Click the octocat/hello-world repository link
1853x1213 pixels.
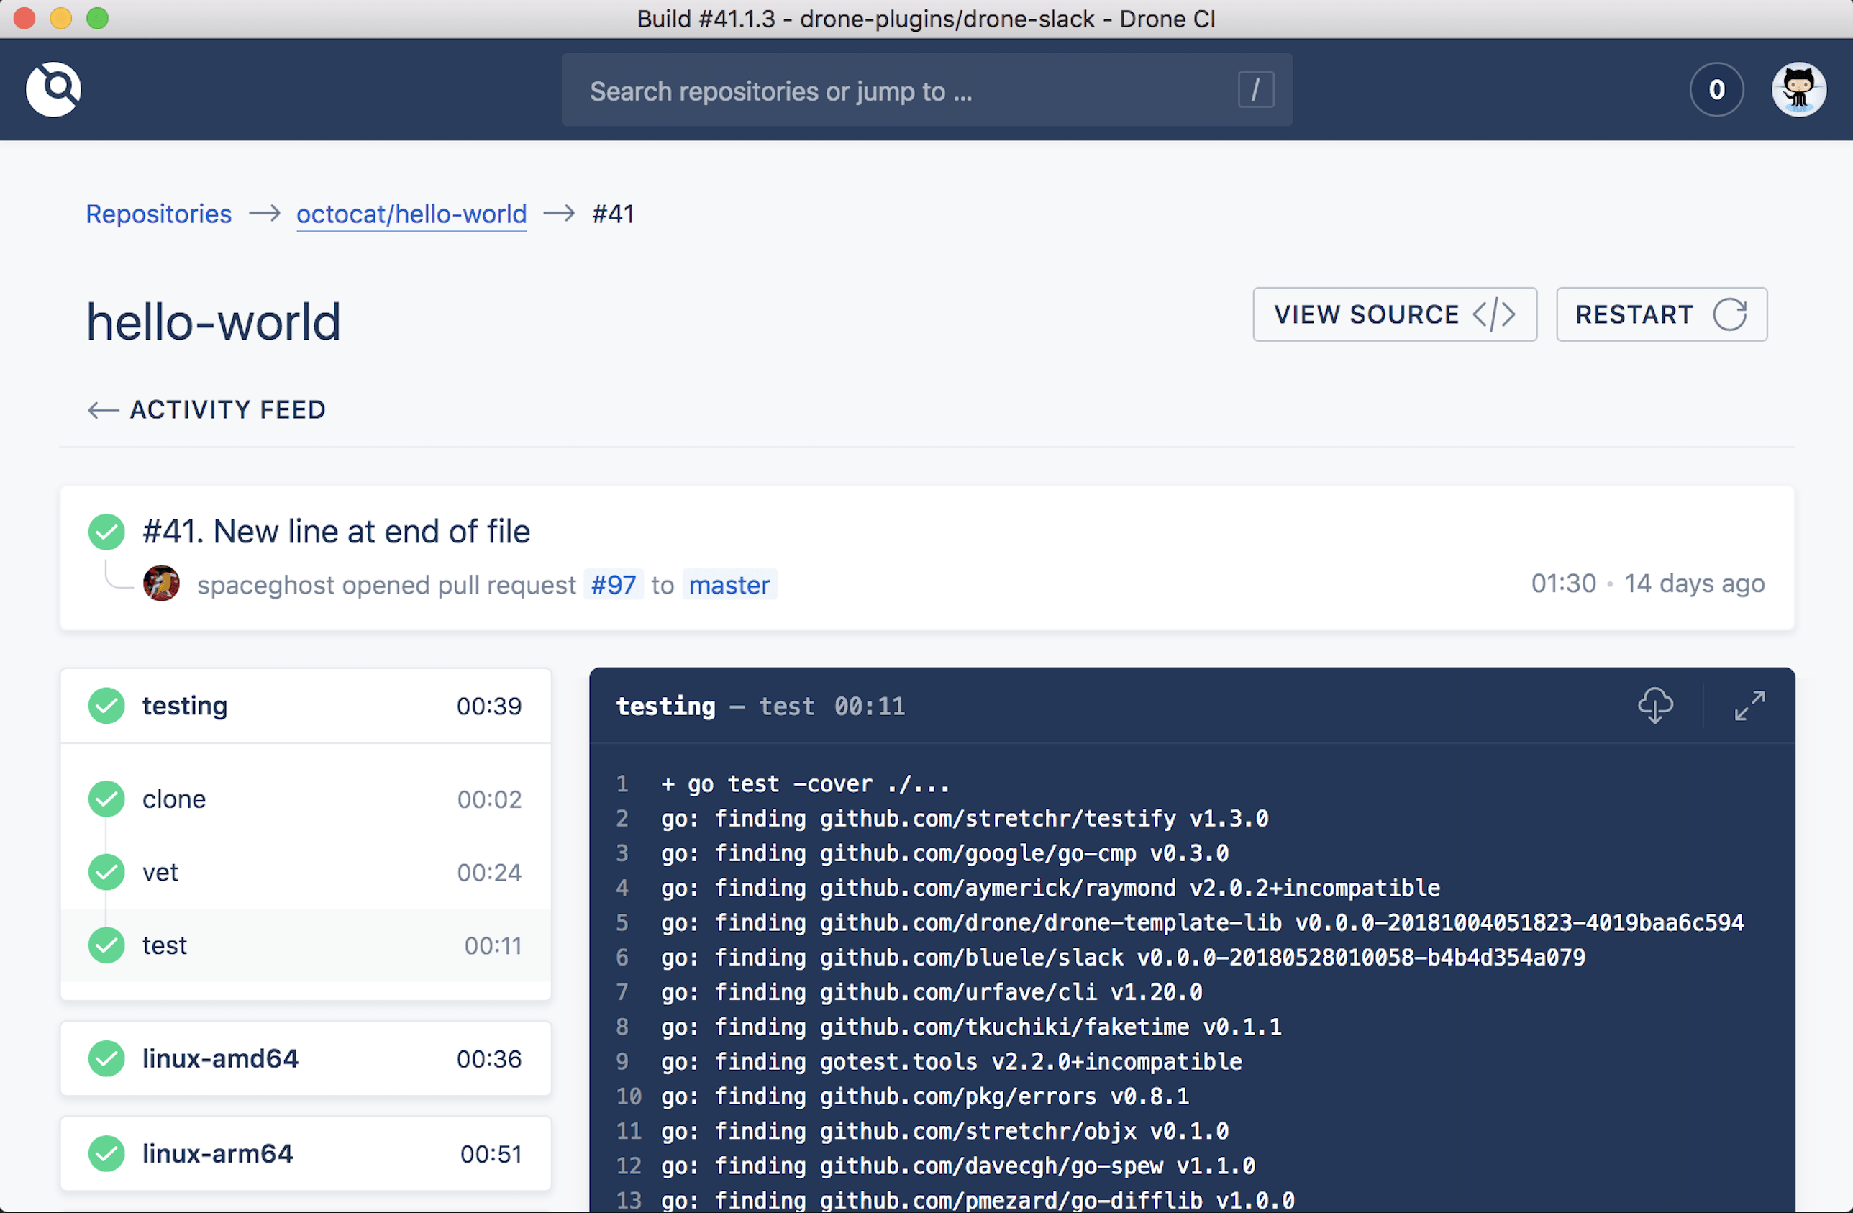point(411,214)
